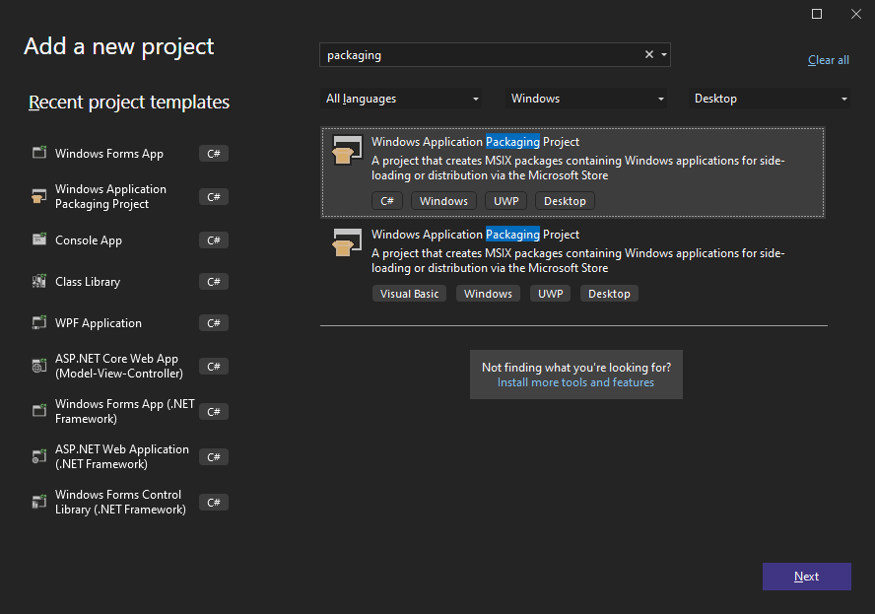Click the C# packaging project result icon

(x=347, y=150)
